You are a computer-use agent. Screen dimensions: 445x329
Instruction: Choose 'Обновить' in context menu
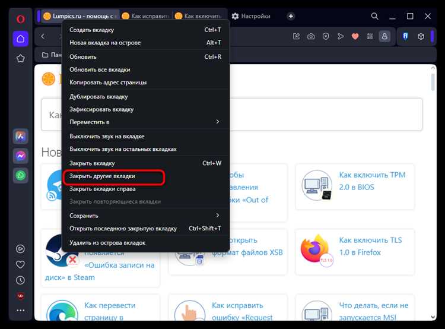pyautogui.click(x=145, y=57)
